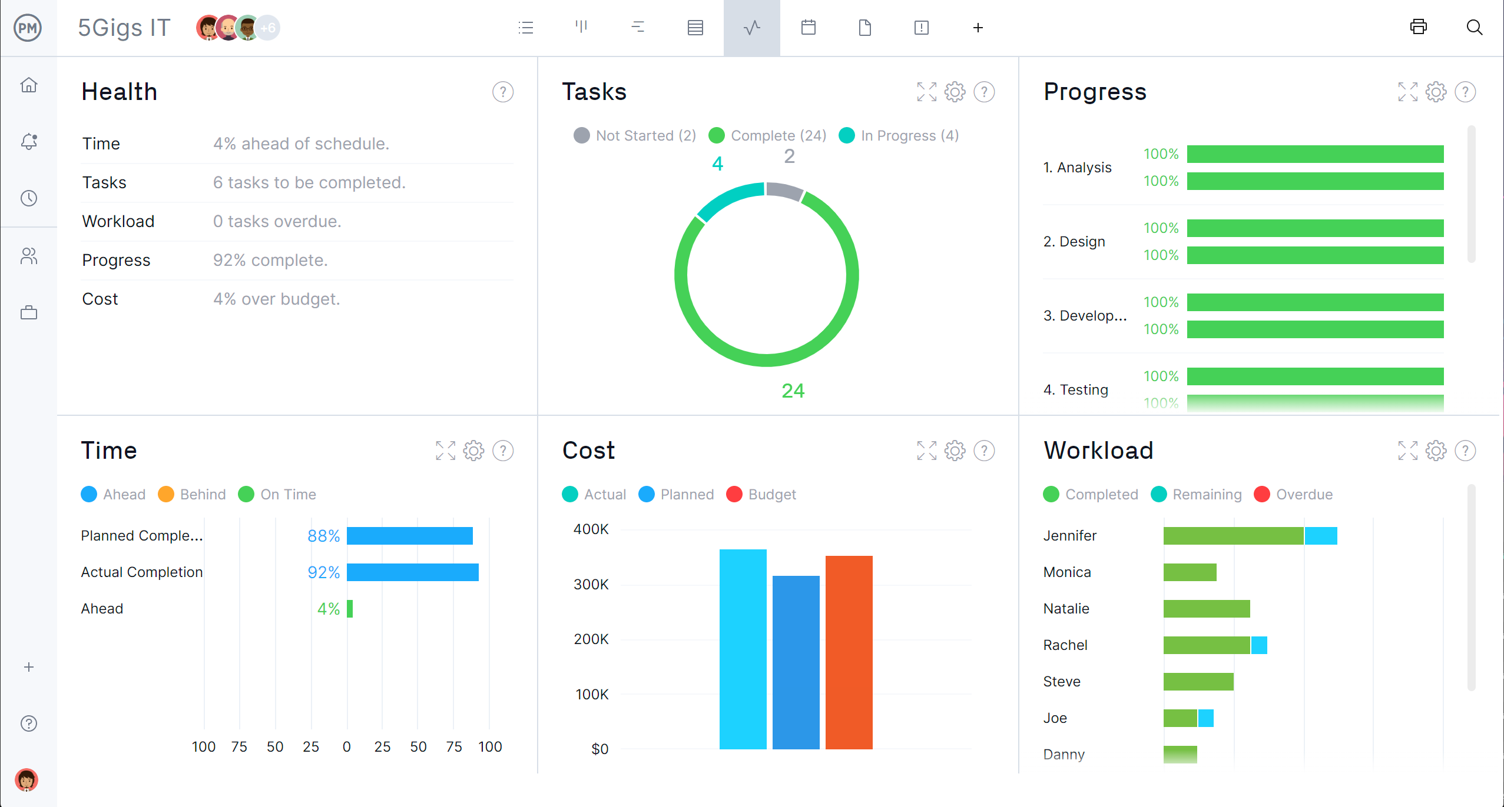Click the portfolio/briefcase icon in sidebar
This screenshot has width=1504, height=807.
(29, 312)
